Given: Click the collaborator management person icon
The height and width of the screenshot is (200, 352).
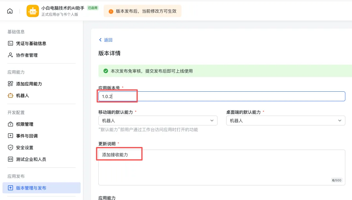Looking at the screenshot, I should [x=10, y=55].
